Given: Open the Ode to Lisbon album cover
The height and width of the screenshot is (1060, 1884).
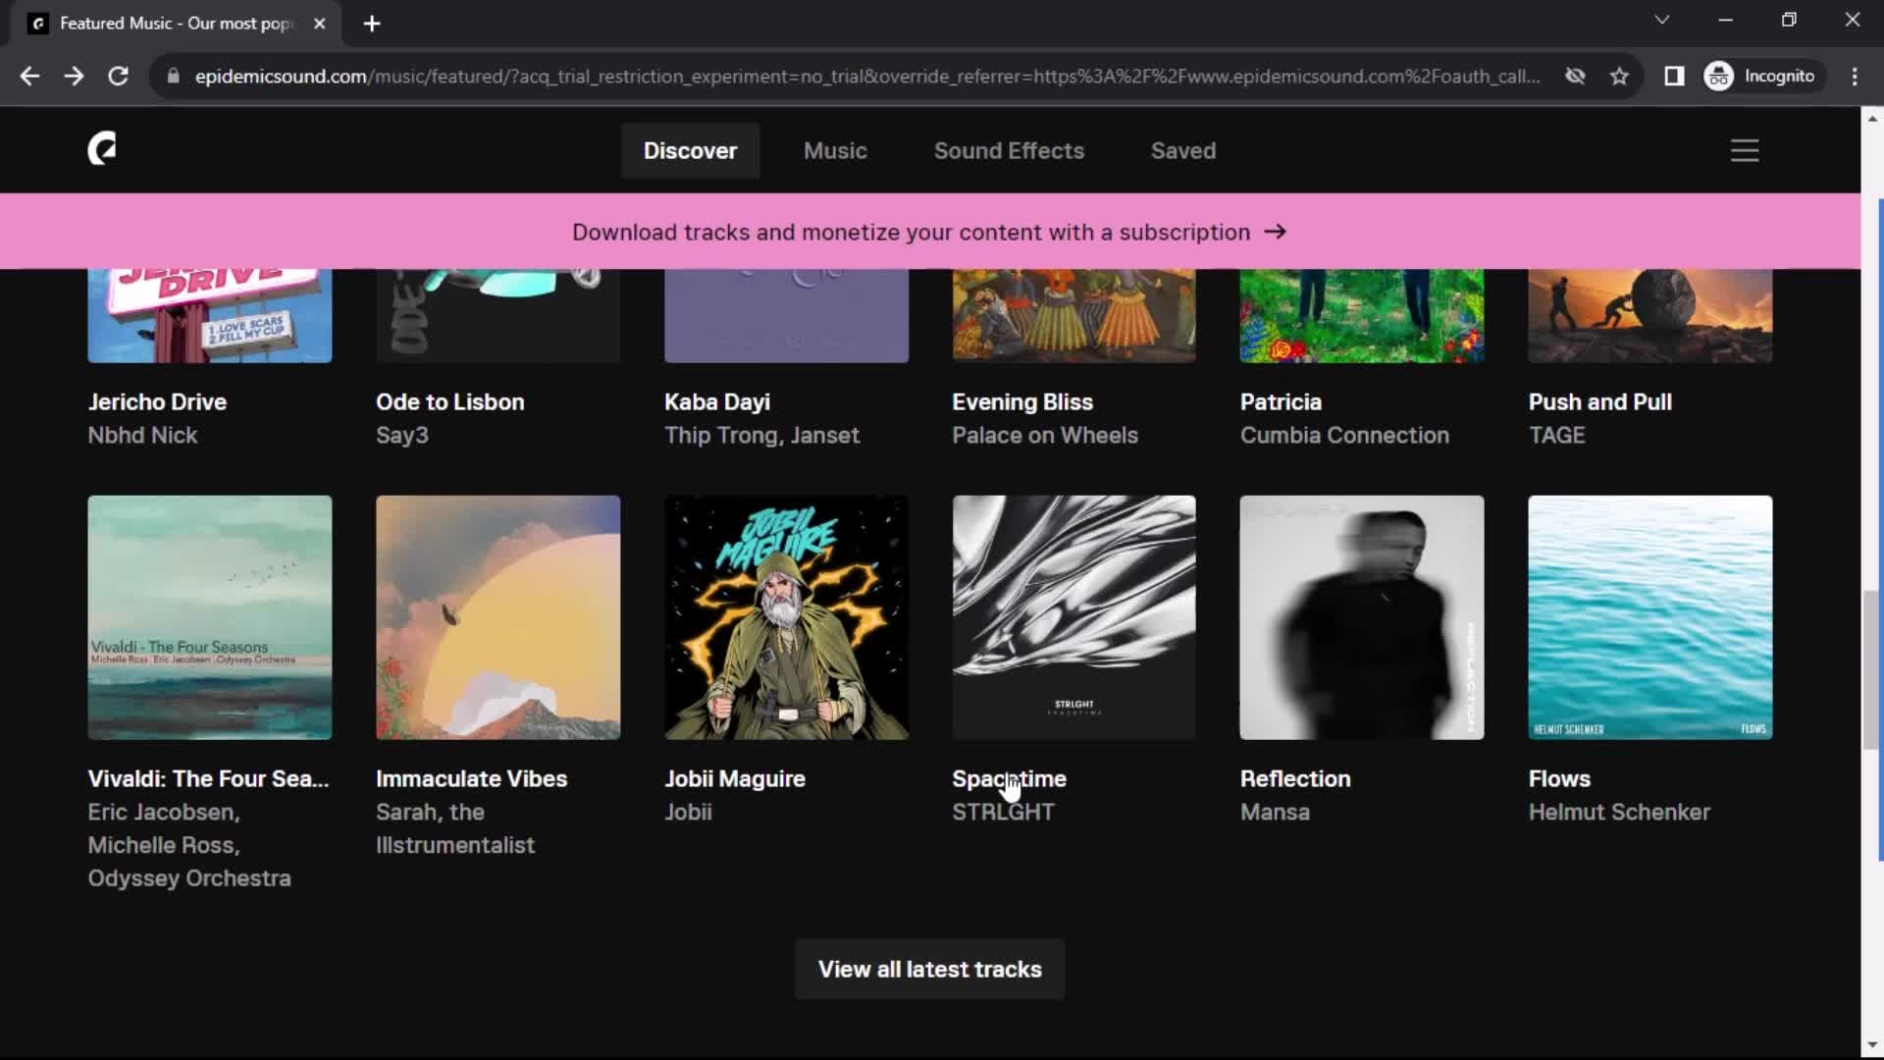Looking at the screenshot, I should click(x=497, y=316).
